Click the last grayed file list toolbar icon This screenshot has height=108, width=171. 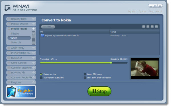coord(156,27)
